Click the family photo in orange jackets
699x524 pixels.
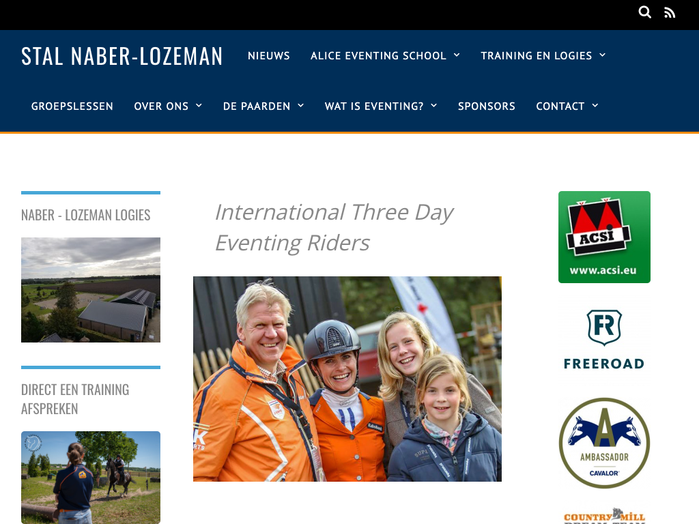347,379
